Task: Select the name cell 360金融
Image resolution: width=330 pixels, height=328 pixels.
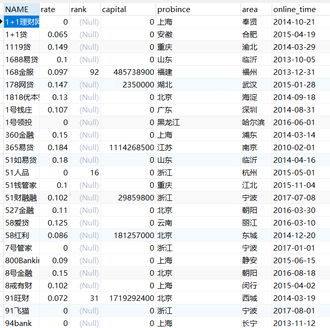Action: click(x=22, y=135)
